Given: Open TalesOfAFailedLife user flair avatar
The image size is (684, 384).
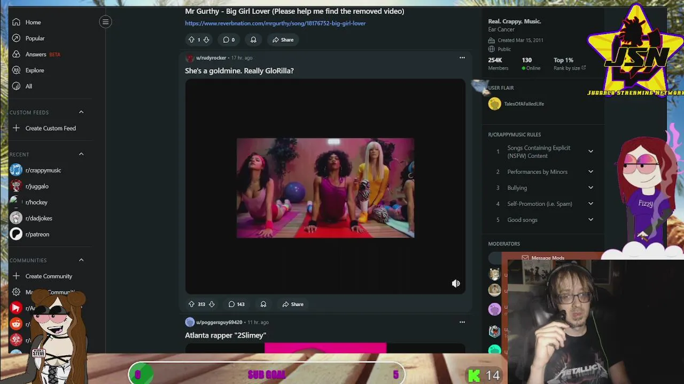Looking at the screenshot, I should coord(494,104).
